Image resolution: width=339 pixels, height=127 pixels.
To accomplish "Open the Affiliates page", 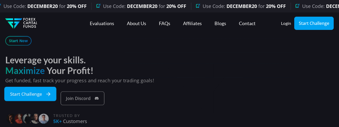I will (x=192, y=23).
